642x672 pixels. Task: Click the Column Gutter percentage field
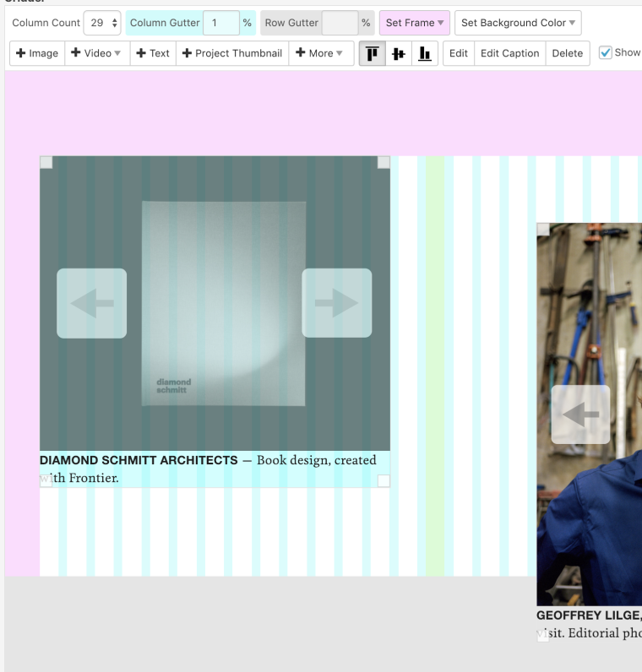point(221,23)
